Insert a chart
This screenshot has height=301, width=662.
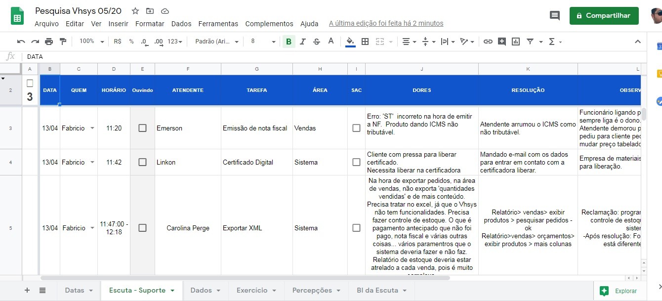point(516,42)
